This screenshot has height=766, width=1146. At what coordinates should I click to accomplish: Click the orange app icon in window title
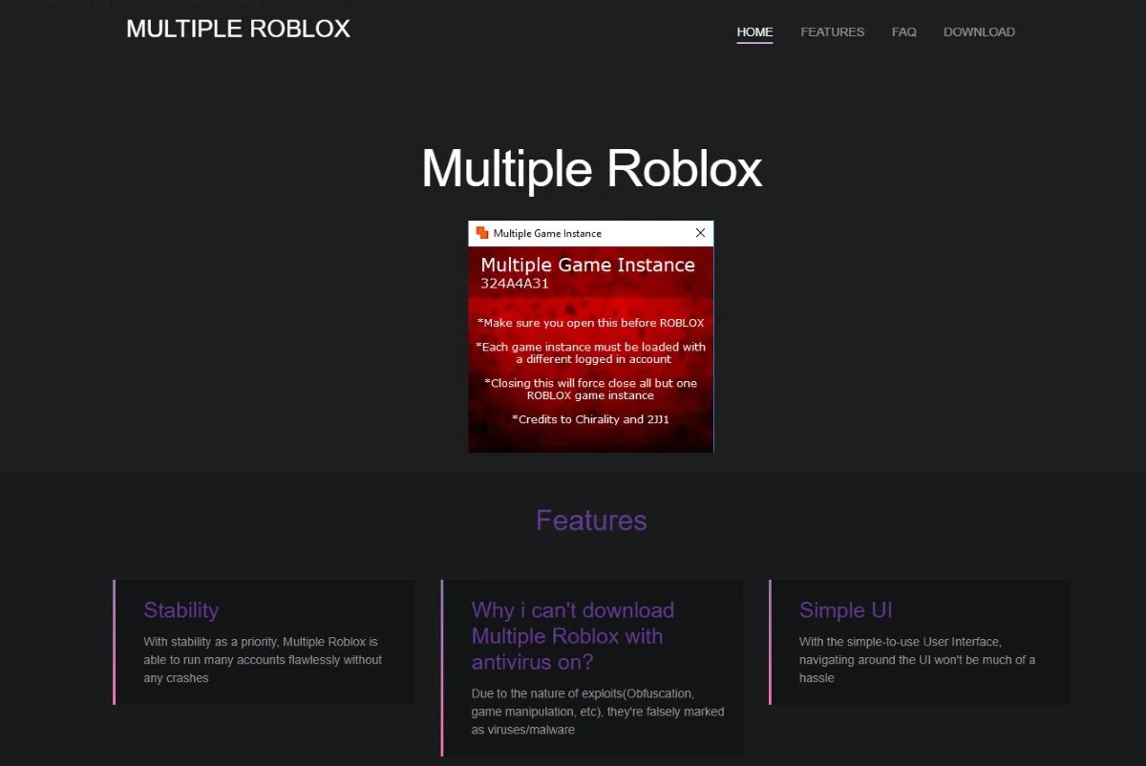[482, 233]
